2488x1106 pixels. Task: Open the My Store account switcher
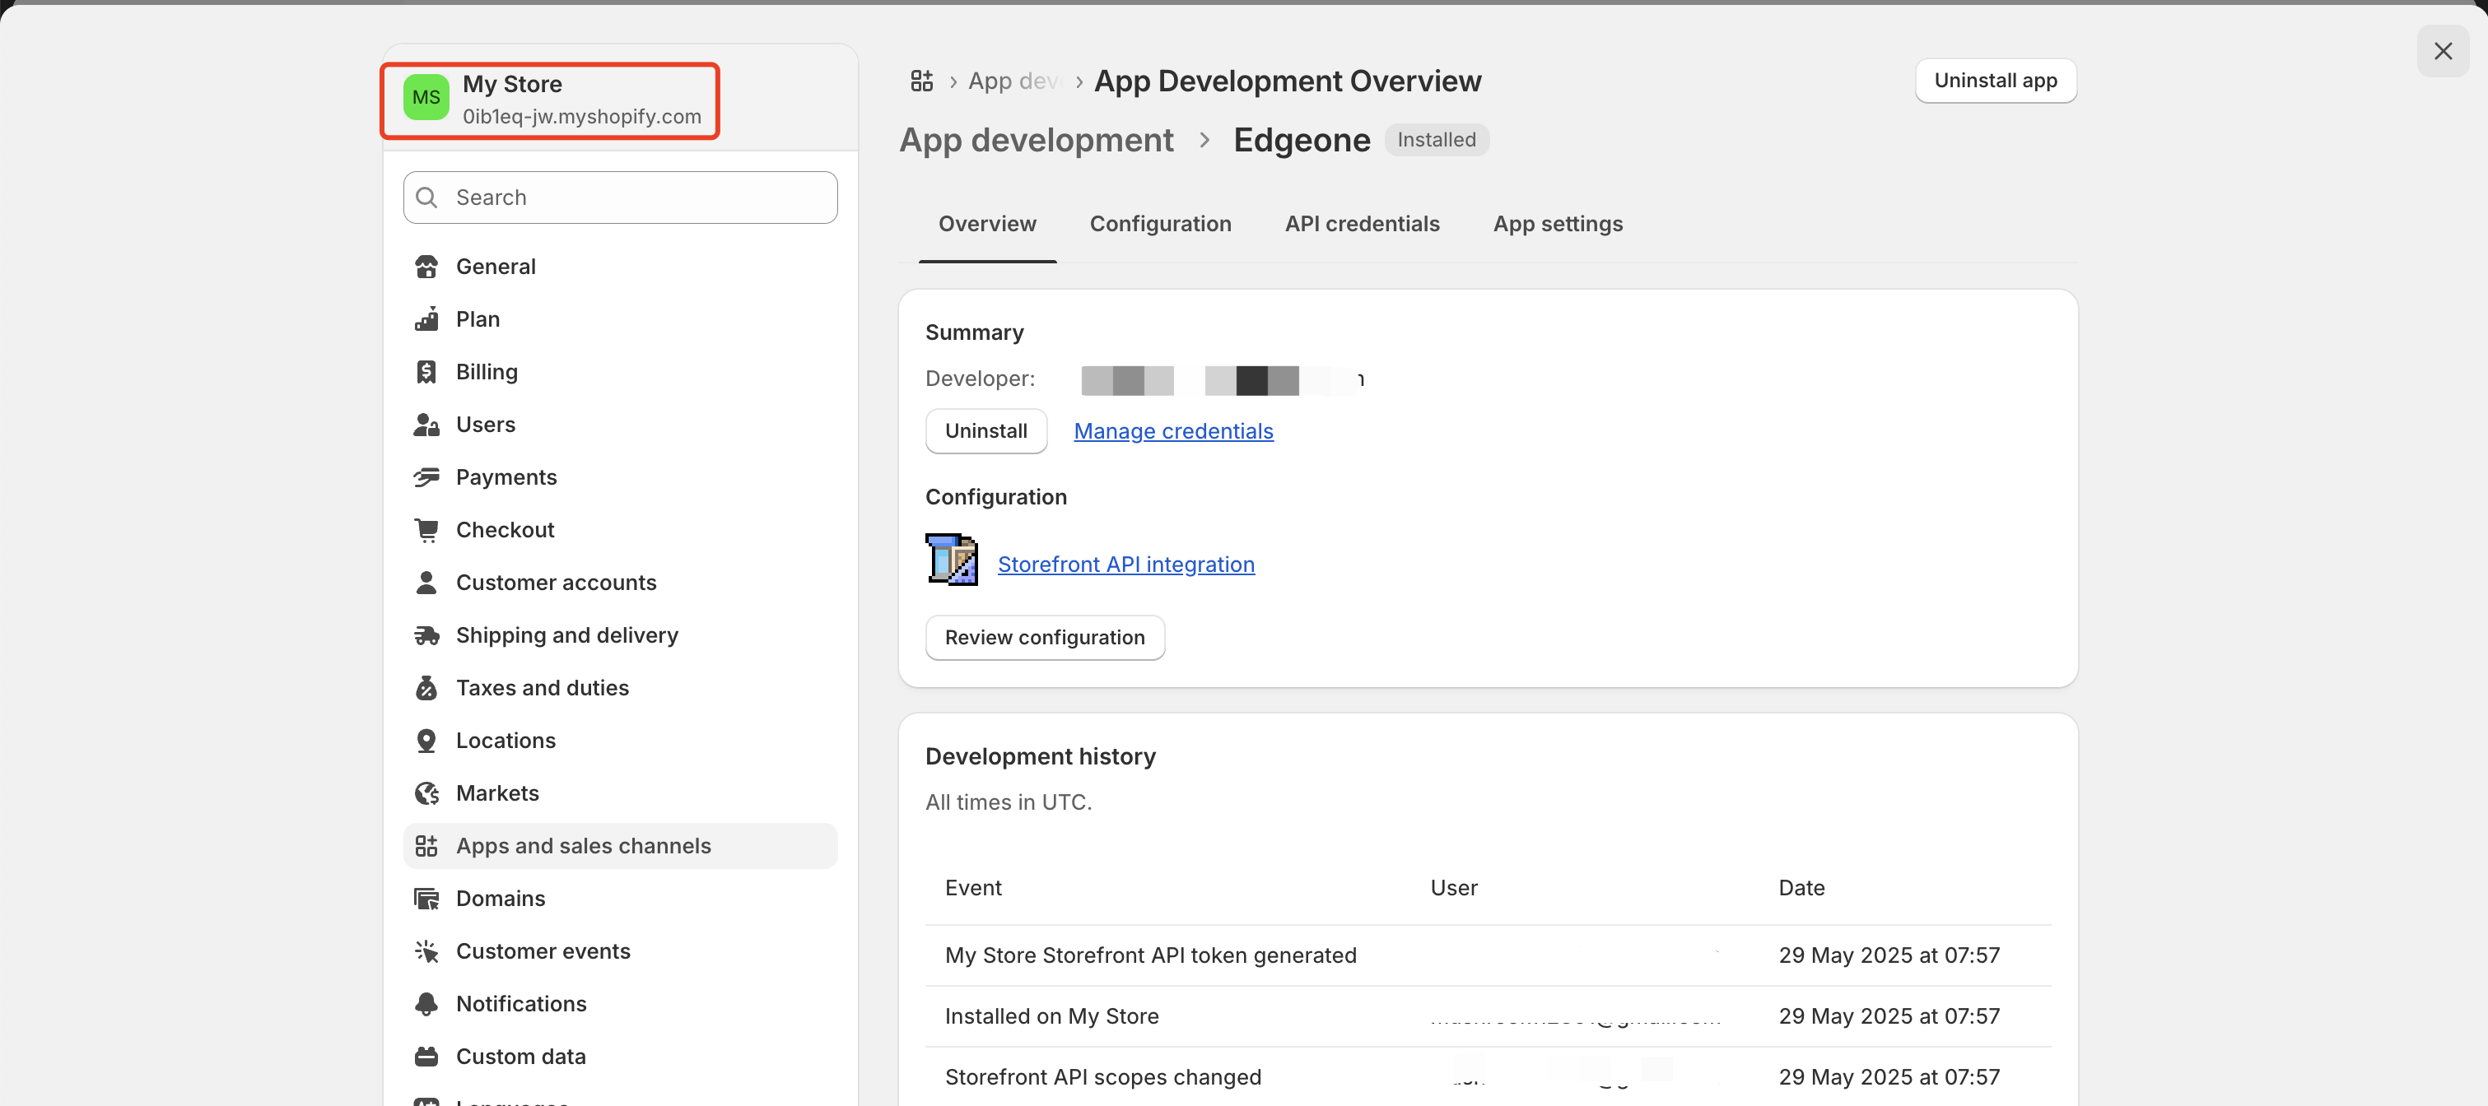(x=550, y=100)
